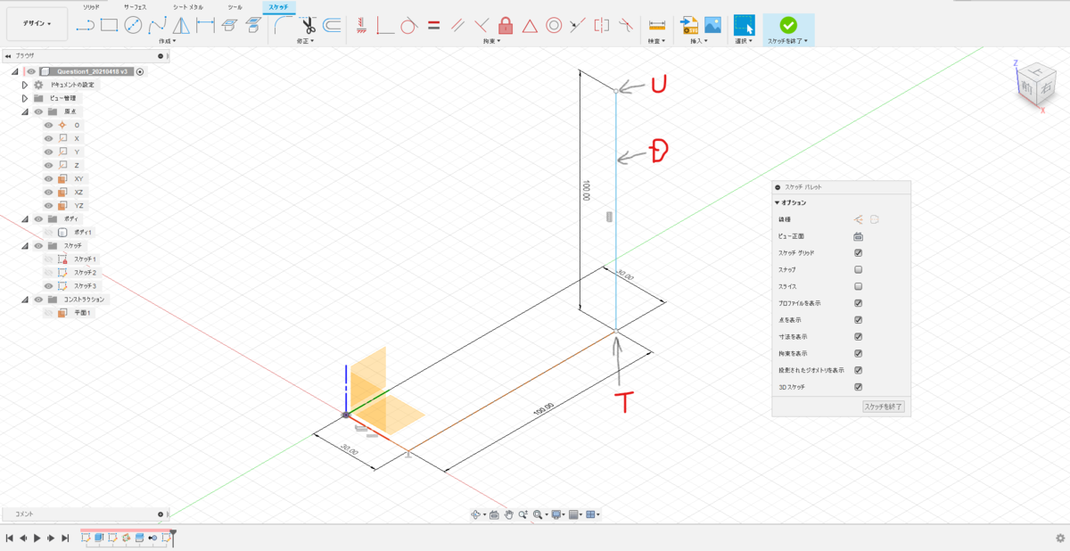Select the Circle sketch tool

click(133, 25)
